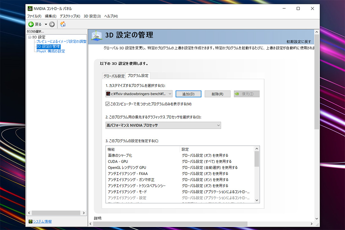The image size is (345, 230).
Task: Click the NVIDIA logo in title bar
Action: (30, 8)
